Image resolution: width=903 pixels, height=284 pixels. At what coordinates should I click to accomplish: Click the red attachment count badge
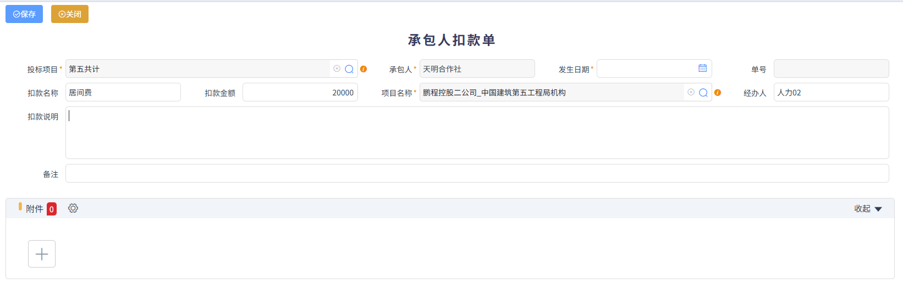tap(52, 209)
